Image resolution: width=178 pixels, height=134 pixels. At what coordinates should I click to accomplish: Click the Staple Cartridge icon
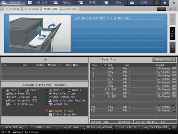pyautogui.click(x=50, y=94)
